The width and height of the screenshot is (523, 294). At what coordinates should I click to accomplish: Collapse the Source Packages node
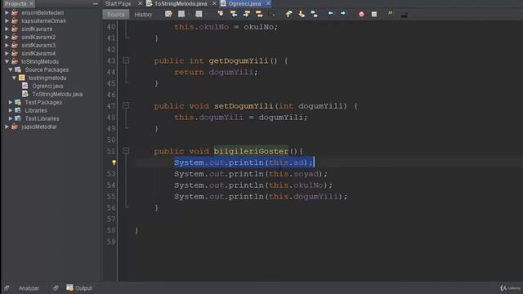coord(11,69)
